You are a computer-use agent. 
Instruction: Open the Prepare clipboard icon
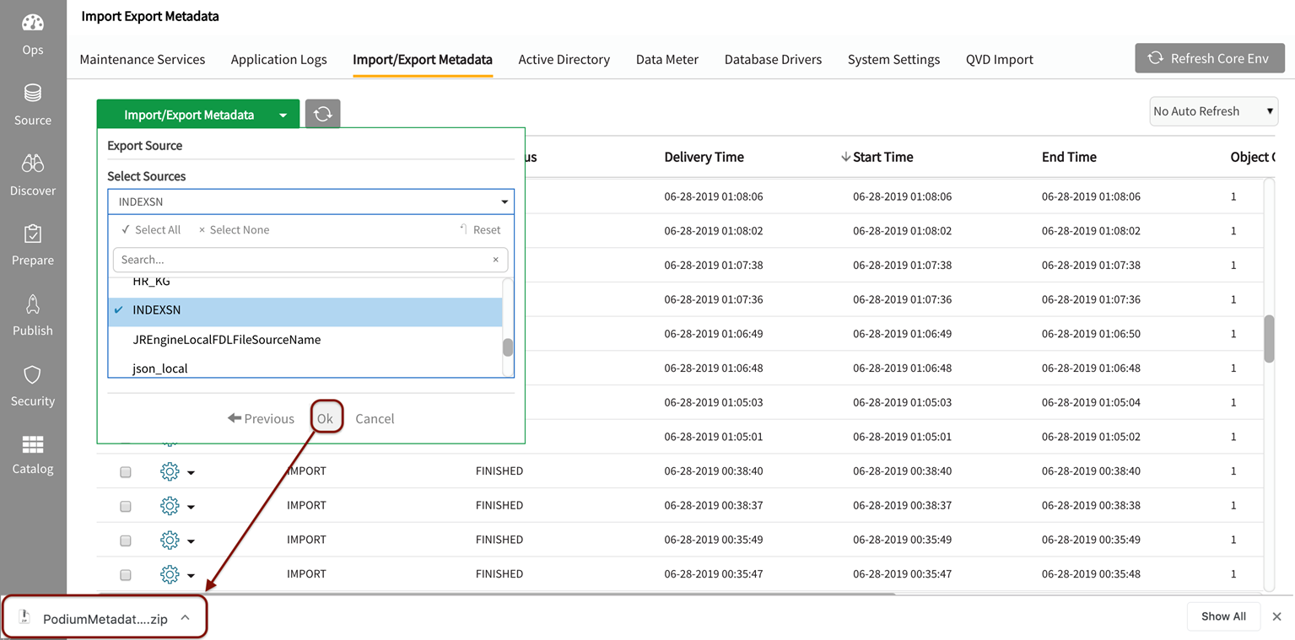coord(33,234)
